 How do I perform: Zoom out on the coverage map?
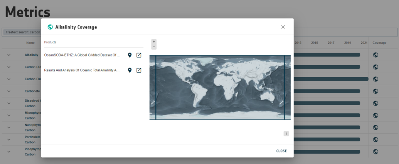tap(154, 47)
